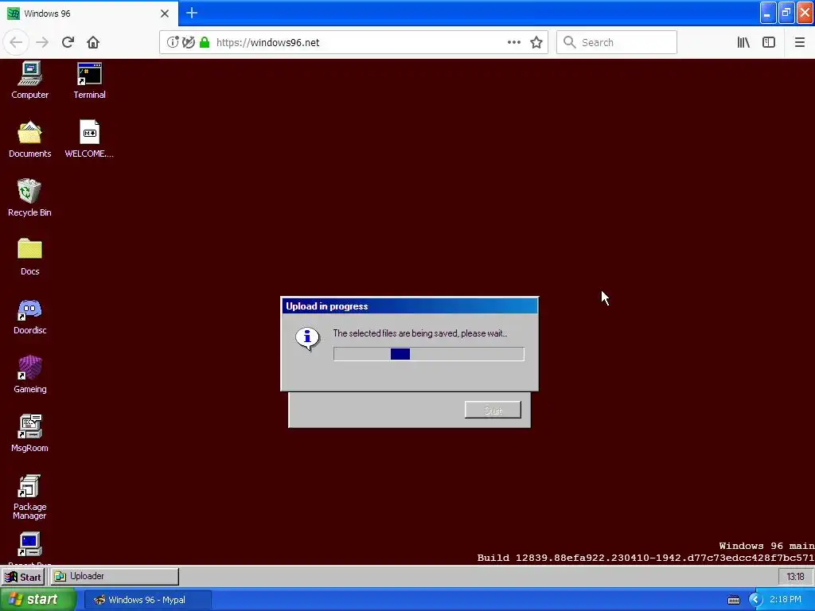
Task: Open the Computer desktop icon
Action: (x=29, y=80)
